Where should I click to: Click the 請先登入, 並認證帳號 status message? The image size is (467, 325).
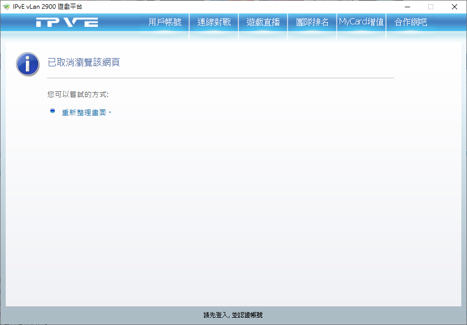point(233,315)
